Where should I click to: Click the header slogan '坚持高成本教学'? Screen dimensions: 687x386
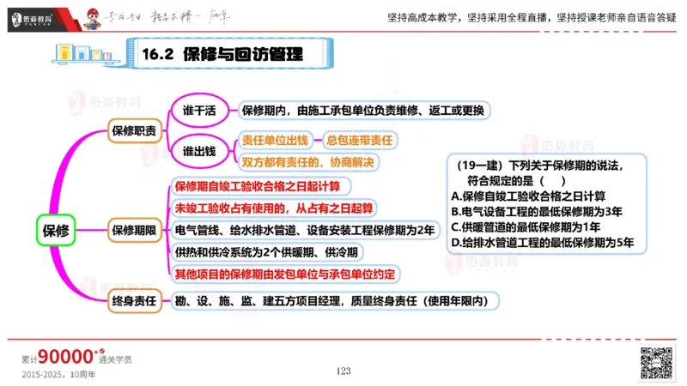[x=422, y=18]
